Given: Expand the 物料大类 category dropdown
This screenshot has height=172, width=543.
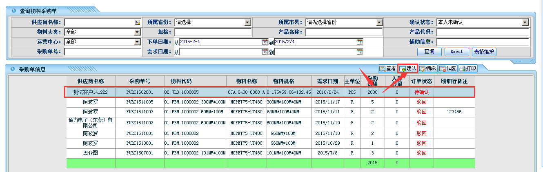Looking at the screenshot, I should click(137, 32).
